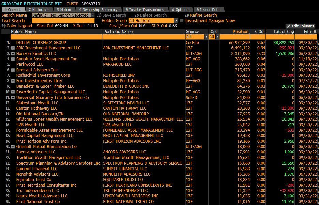Select First Horizon Advisors Inc holder

tap(42, 141)
